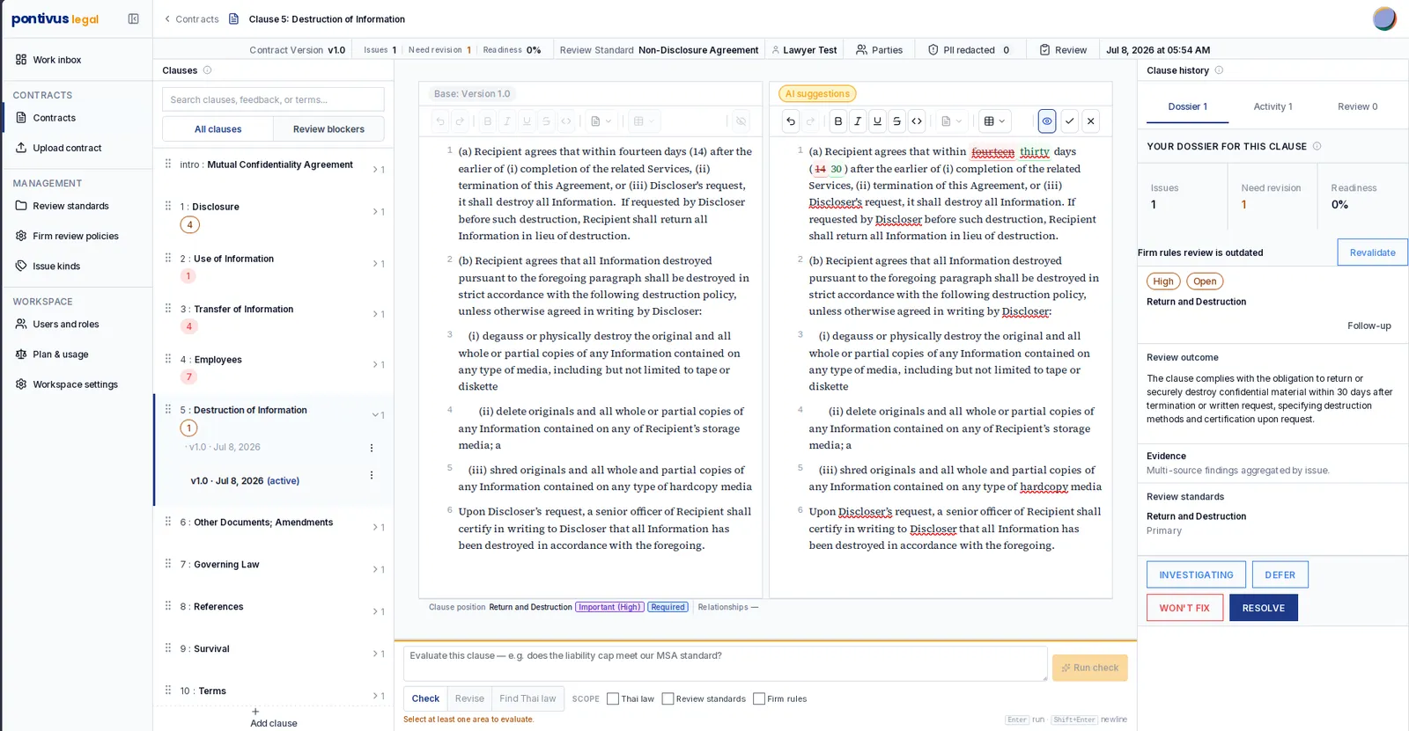Image resolution: width=1409 pixels, height=731 pixels.
Task: Switch to Review 0 tab
Action: pyautogui.click(x=1357, y=106)
